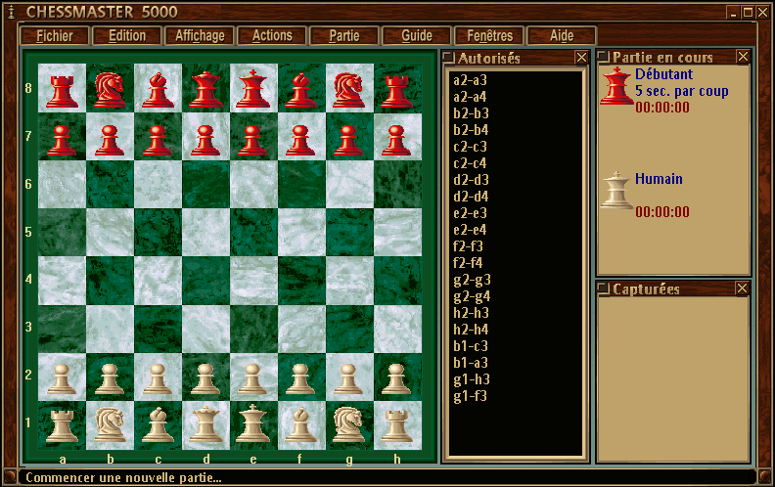Screen dimensions: 775x487
Task: Select the white pawn on h2
Action: pyautogui.click(x=396, y=378)
